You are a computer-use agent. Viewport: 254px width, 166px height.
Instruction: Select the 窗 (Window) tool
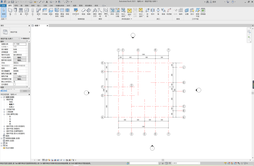(21, 11)
